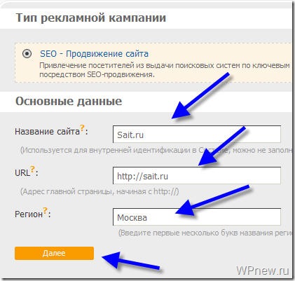
Task: Focus the URL field containing http://sait.ru
Action: point(197,176)
